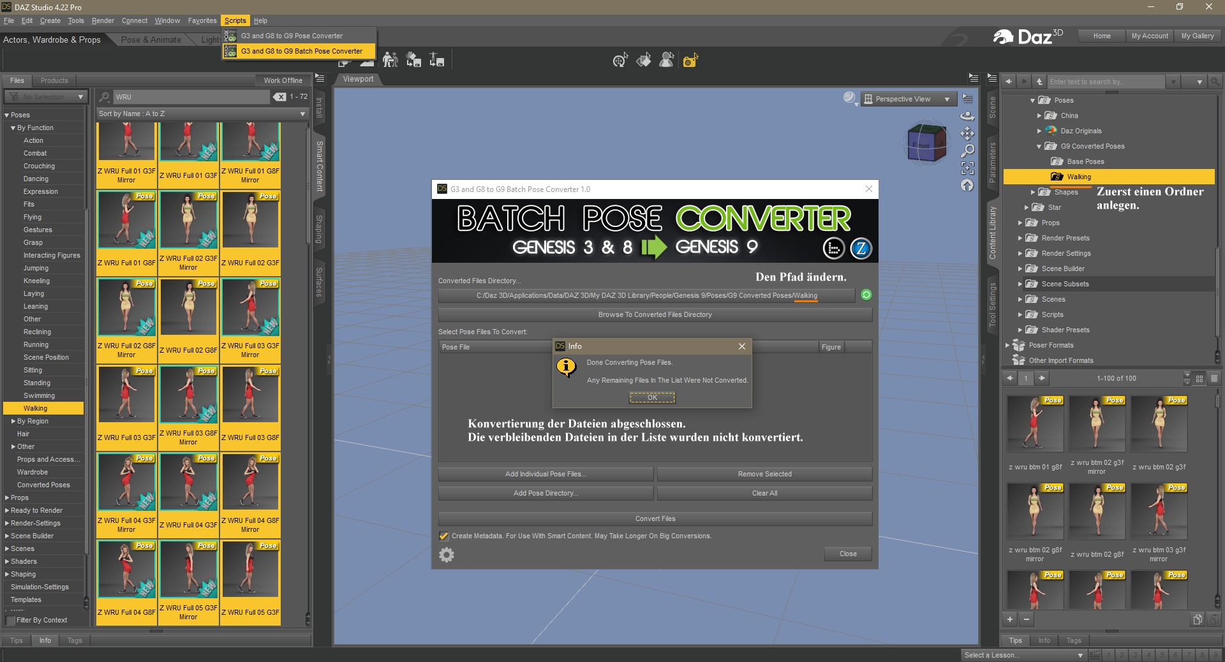1225x662 pixels.
Task: Collapse the Poses category in Smart Content
Action: pos(7,115)
